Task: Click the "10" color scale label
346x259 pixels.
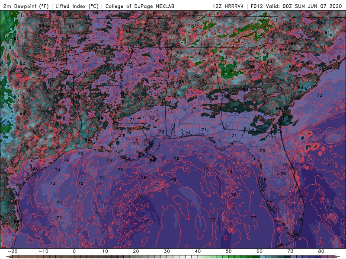Action: 105,251
